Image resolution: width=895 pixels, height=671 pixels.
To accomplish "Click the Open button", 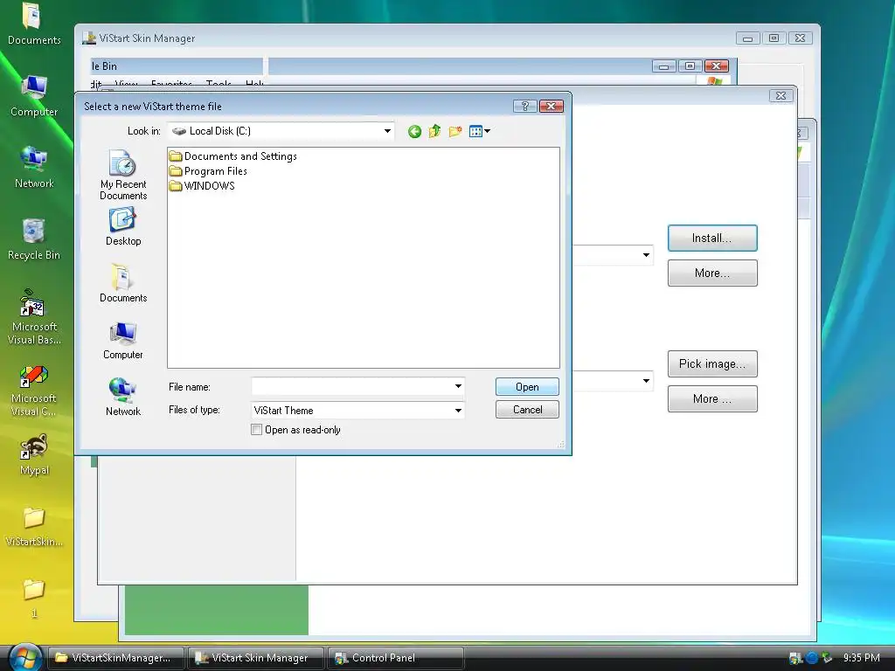I will pos(527,387).
